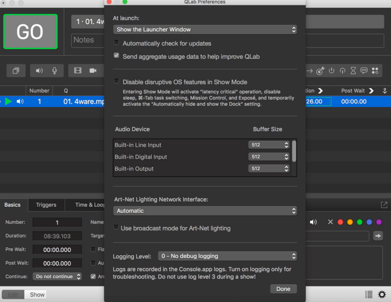Add a Mic cue from the toolbar
The image size is (391, 302).
(55, 71)
